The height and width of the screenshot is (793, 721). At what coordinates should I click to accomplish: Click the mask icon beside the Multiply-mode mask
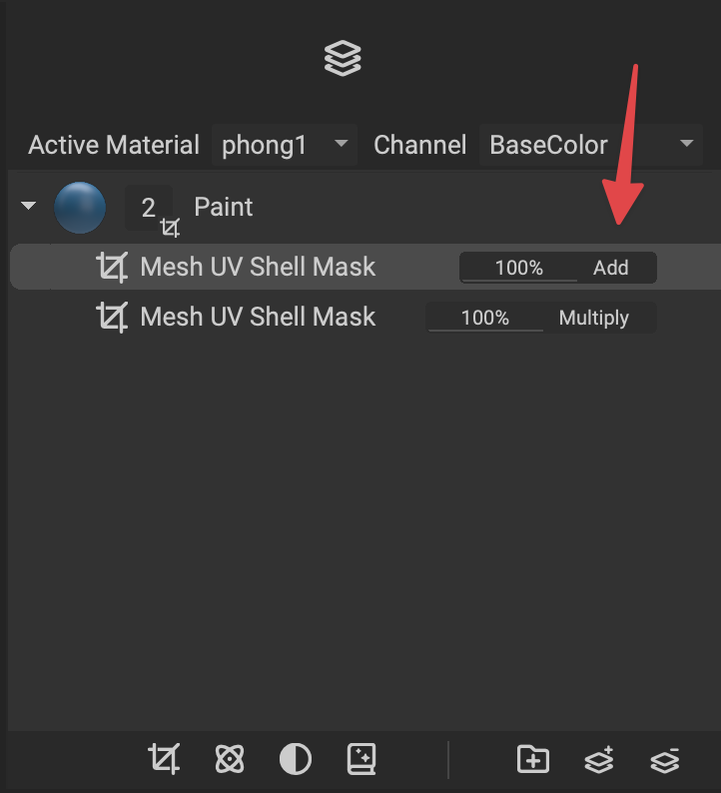(x=112, y=318)
